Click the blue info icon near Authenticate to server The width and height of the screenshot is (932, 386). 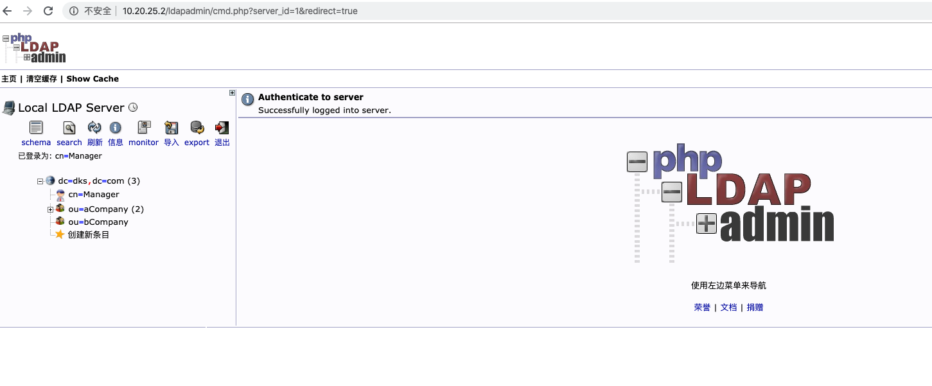[x=247, y=100]
